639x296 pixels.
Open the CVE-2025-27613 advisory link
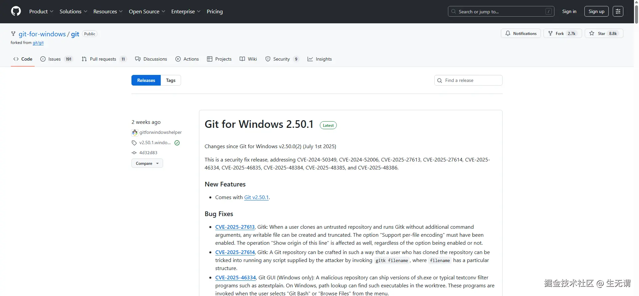click(235, 227)
